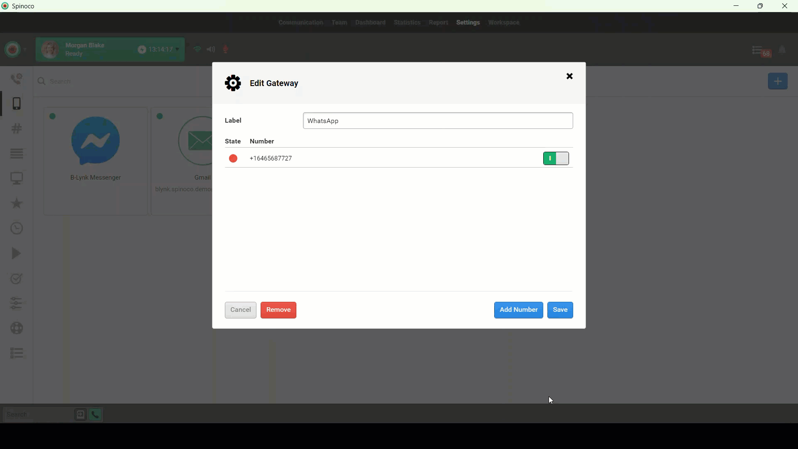Open the star favorites sidebar icon
The height and width of the screenshot is (449, 798).
17,203
